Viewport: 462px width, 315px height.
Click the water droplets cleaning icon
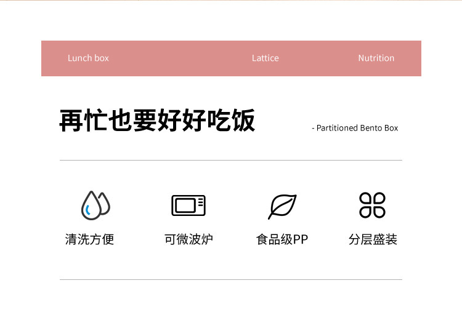coord(95,205)
